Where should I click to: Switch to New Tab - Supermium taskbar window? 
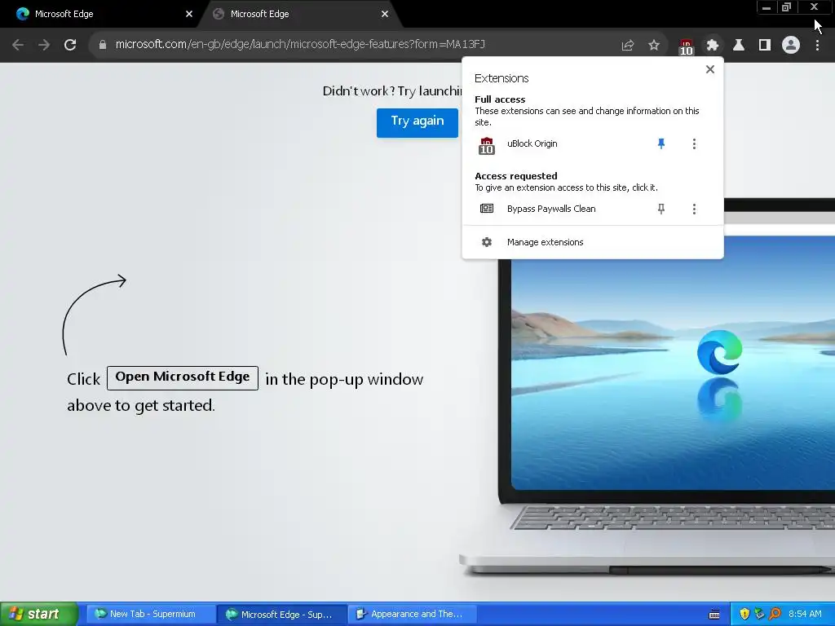(x=150, y=614)
